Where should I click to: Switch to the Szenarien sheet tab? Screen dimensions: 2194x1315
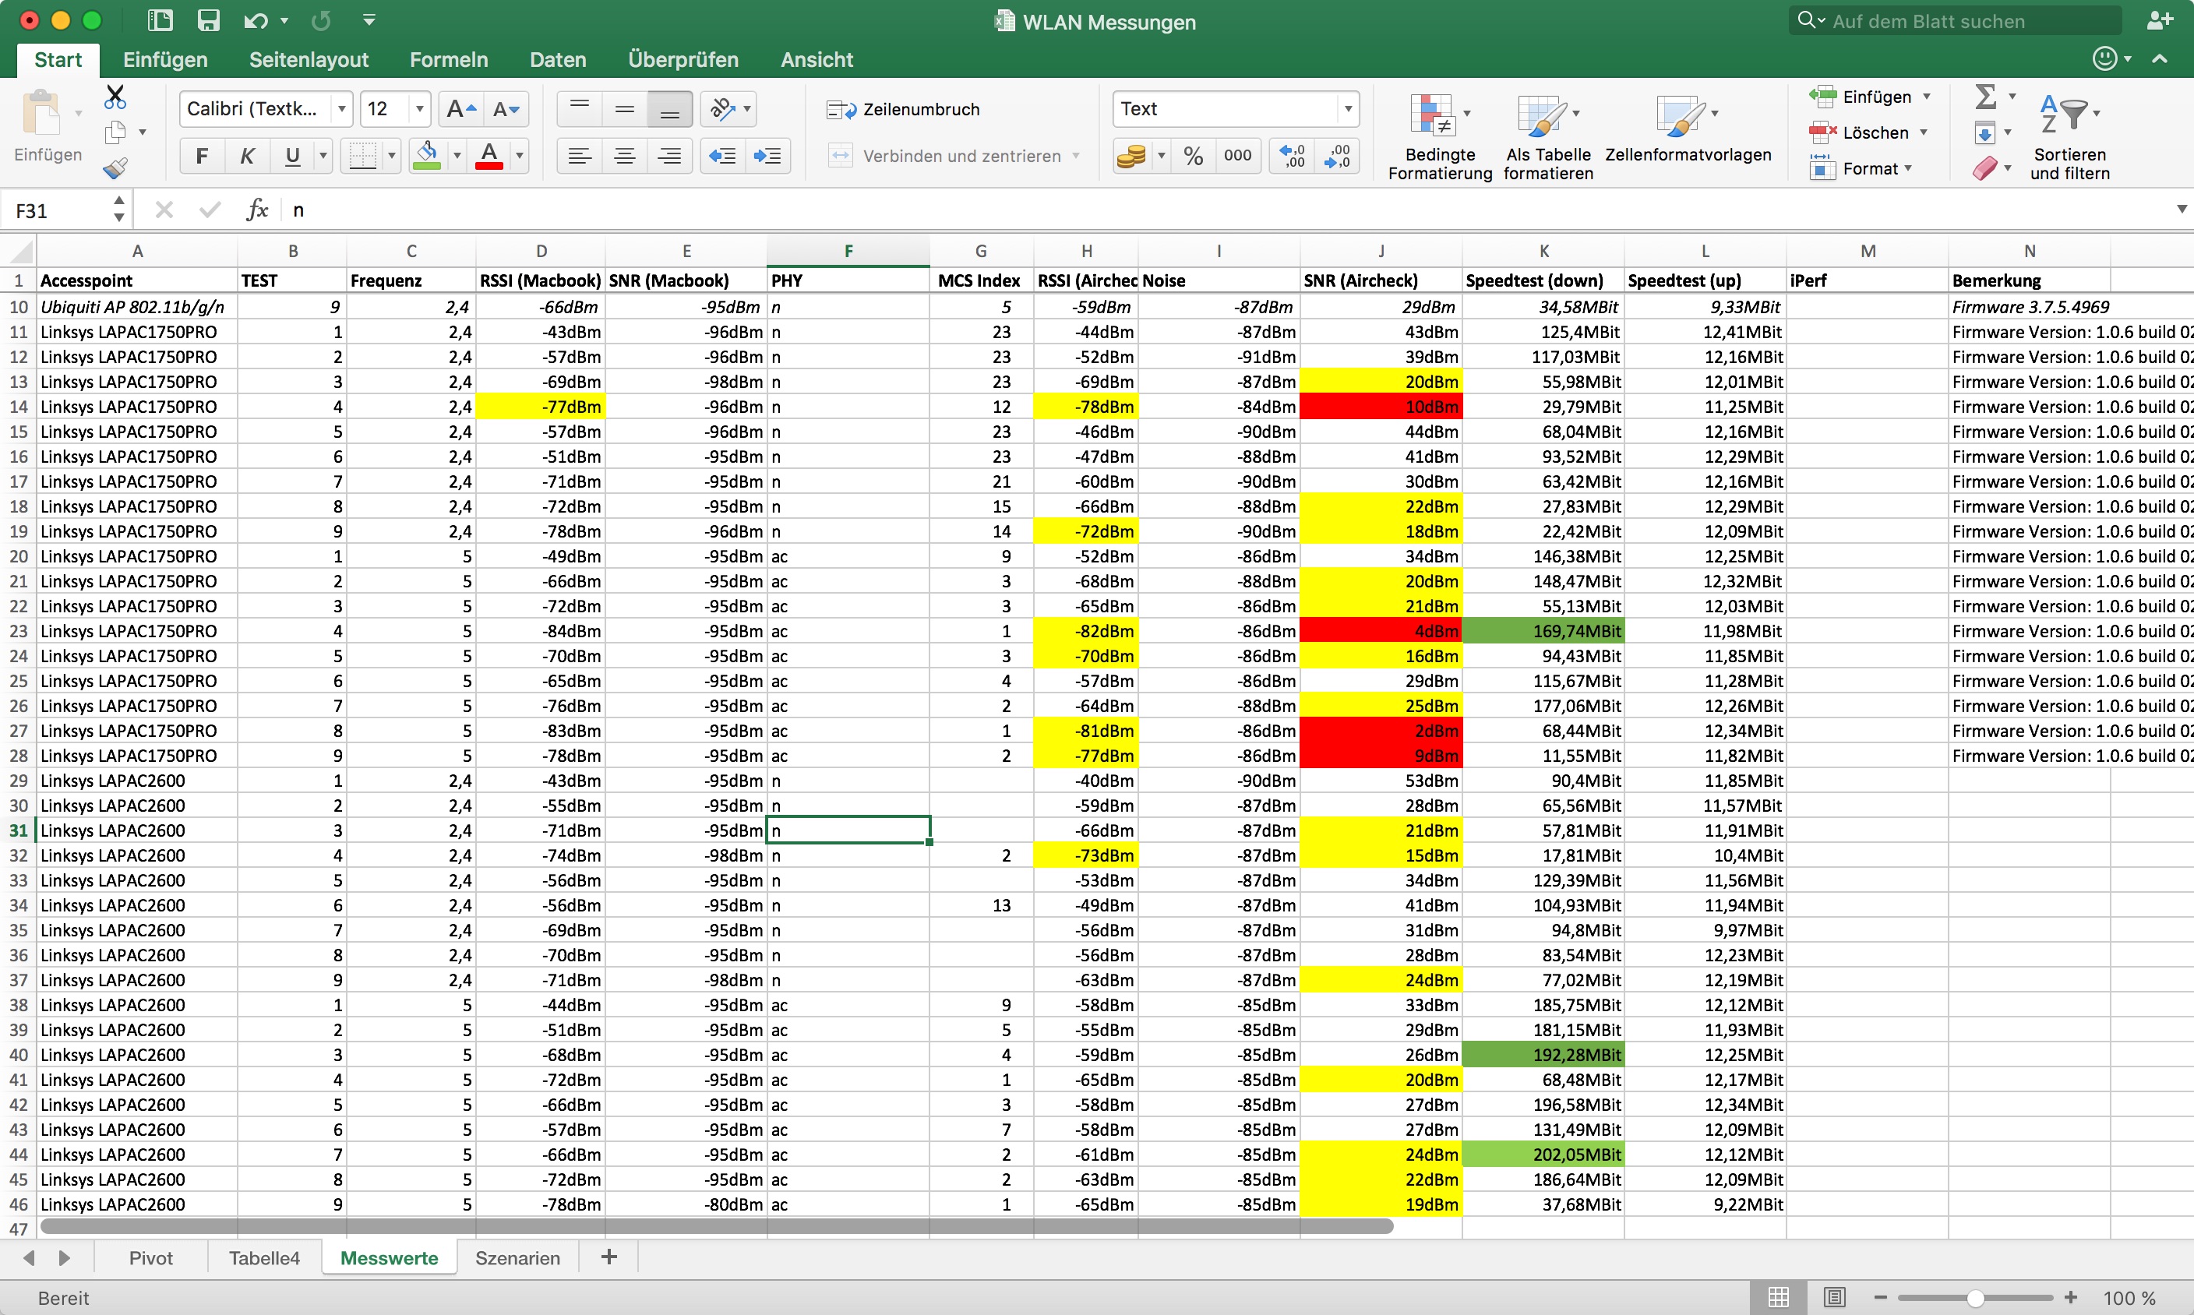(x=517, y=1257)
